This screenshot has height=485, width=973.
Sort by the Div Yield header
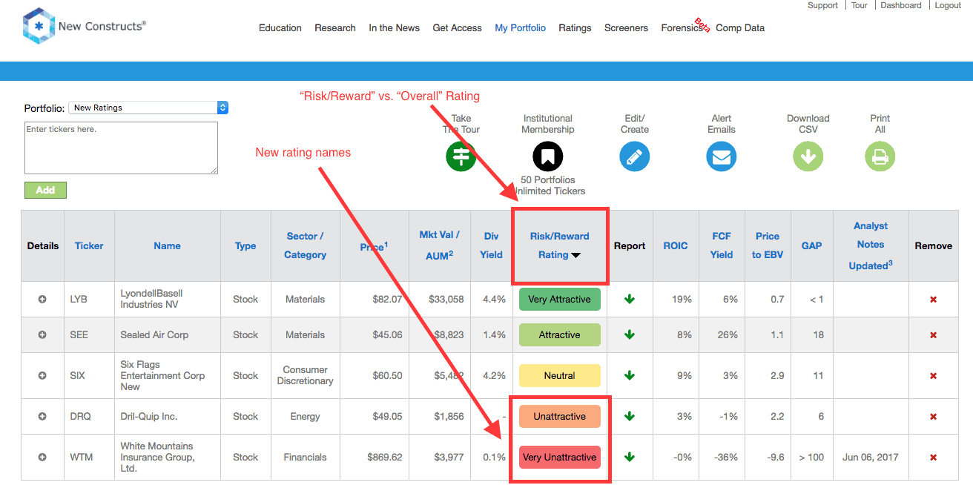491,245
